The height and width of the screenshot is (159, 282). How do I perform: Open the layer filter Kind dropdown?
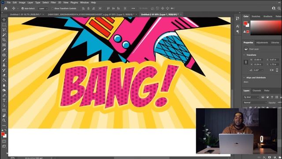click(251, 97)
